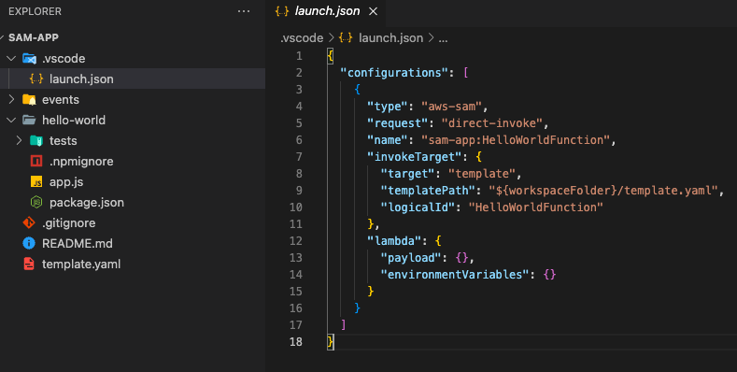Click the EXPLORER panel title

pyautogui.click(x=35, y=11)
